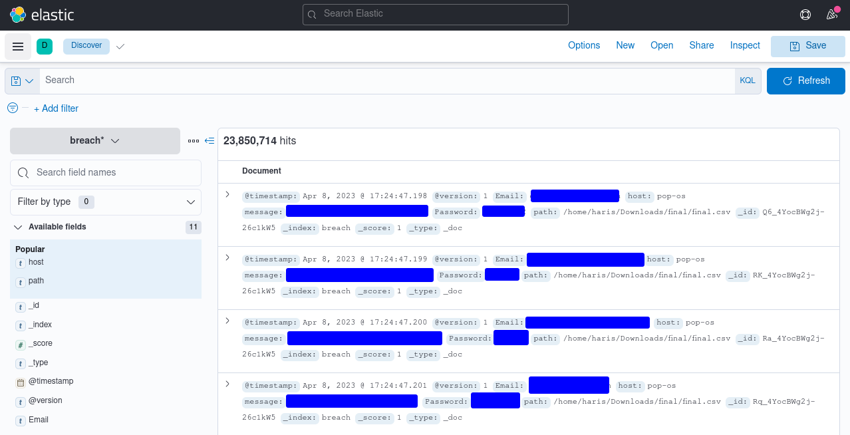Click the type icon beside @version

pos(21,402)
